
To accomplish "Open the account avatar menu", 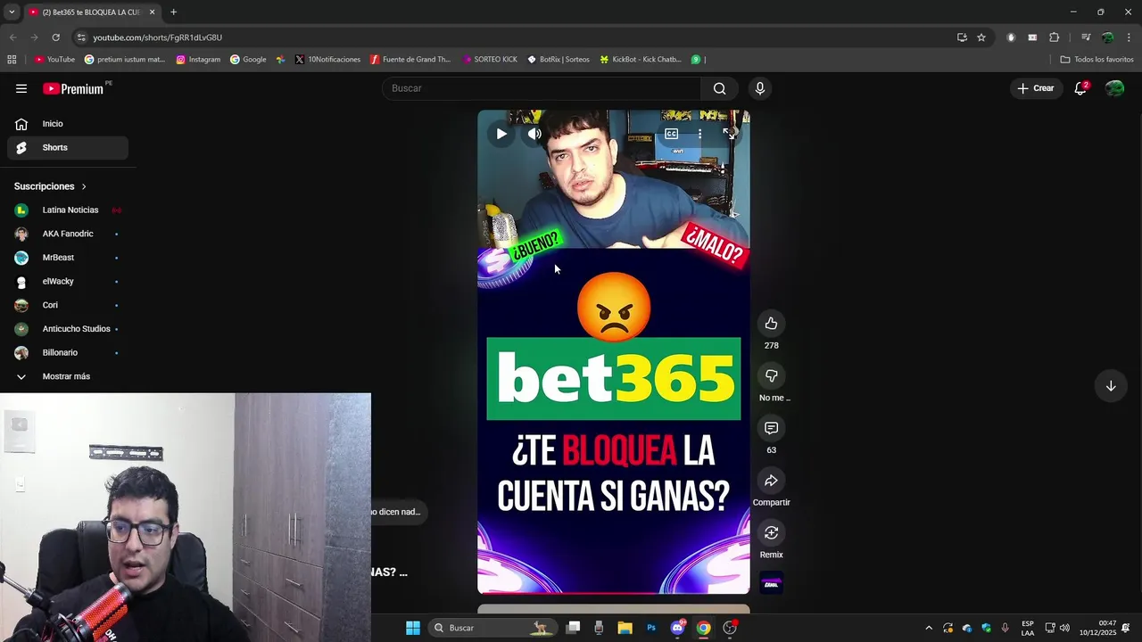I will click(1114, 88).
